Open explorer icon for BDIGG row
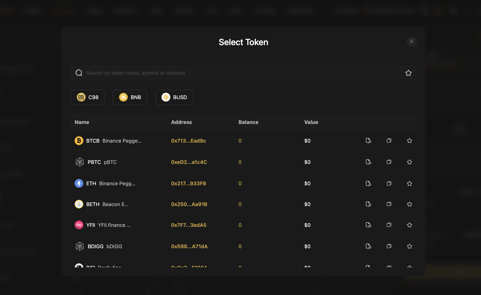 point(368,246)
